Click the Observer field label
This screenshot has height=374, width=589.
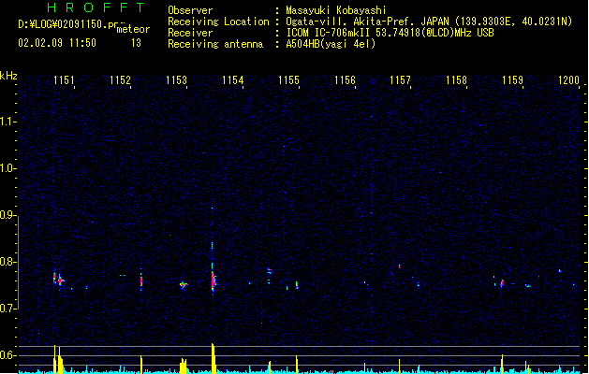pyautogui.click(x=190, y=10)
